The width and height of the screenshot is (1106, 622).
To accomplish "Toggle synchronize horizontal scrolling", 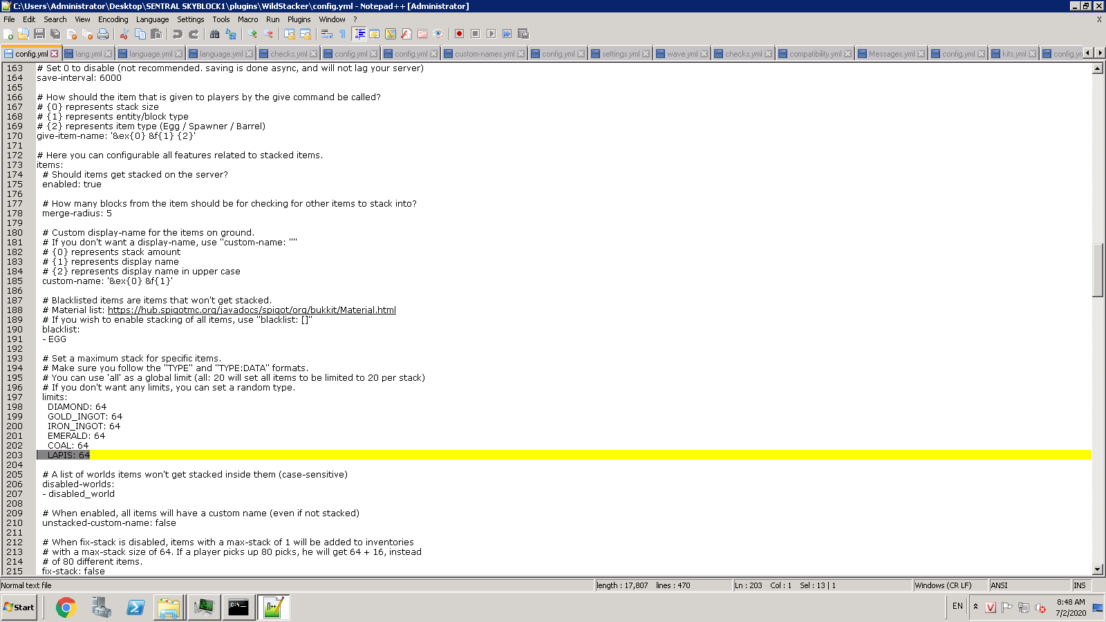I will click(x=306, y=34).
